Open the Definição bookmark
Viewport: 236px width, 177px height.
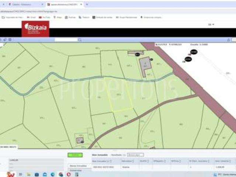click(103, 17)
